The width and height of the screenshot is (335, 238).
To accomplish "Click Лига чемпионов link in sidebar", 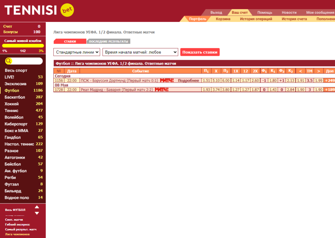I will pyautogui.click(x=17, y=234).
